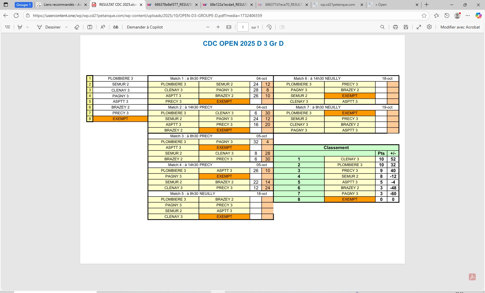Open the table of contents panel
The width and height of the screenshot is (485, 293).
pyautogui.click(x=8, y=27)
